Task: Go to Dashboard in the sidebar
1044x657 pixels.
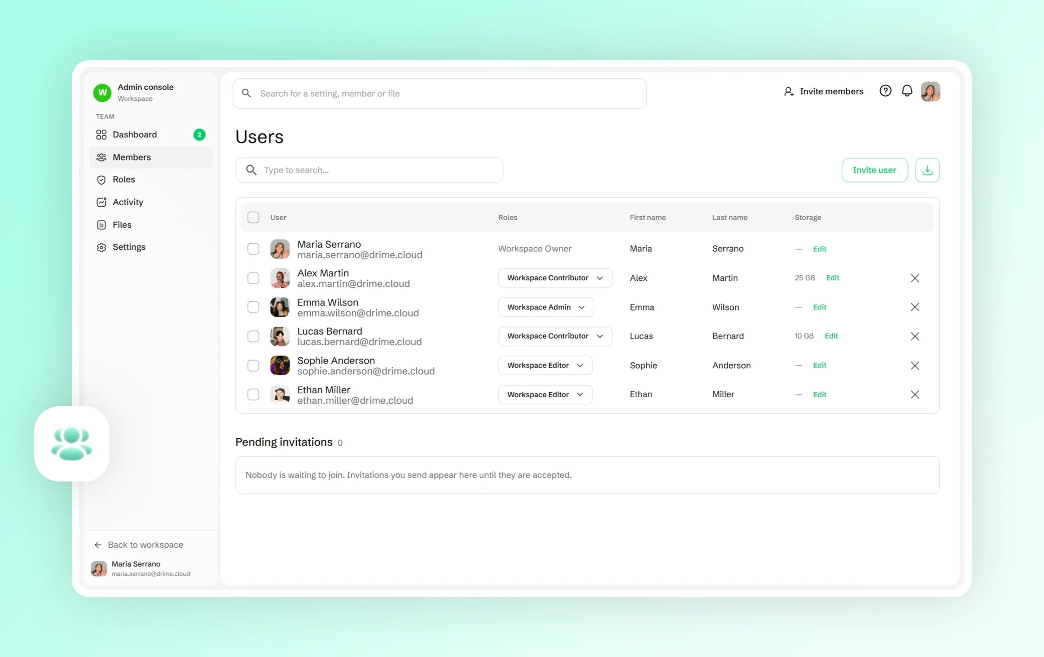Action: click(151, 134)
